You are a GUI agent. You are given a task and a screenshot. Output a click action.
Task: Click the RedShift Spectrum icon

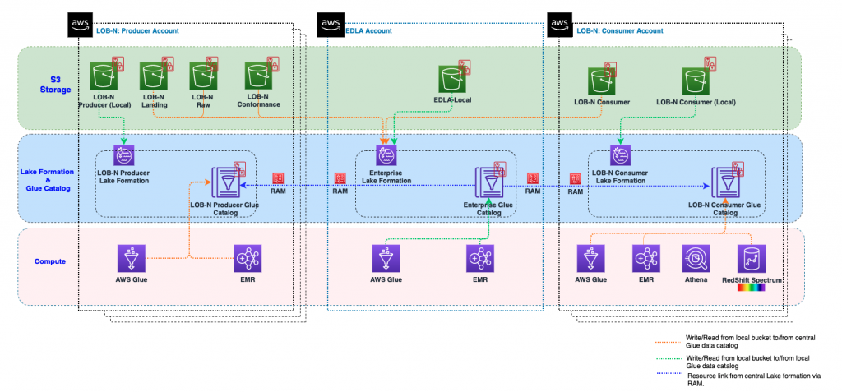(x=752, y=258)
